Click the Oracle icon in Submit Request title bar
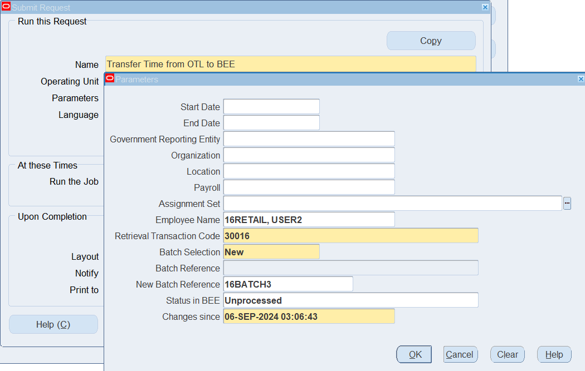Image resolution: width=585 pixels, height=371 pixels. pyautogui.click(x=6, y=7)
